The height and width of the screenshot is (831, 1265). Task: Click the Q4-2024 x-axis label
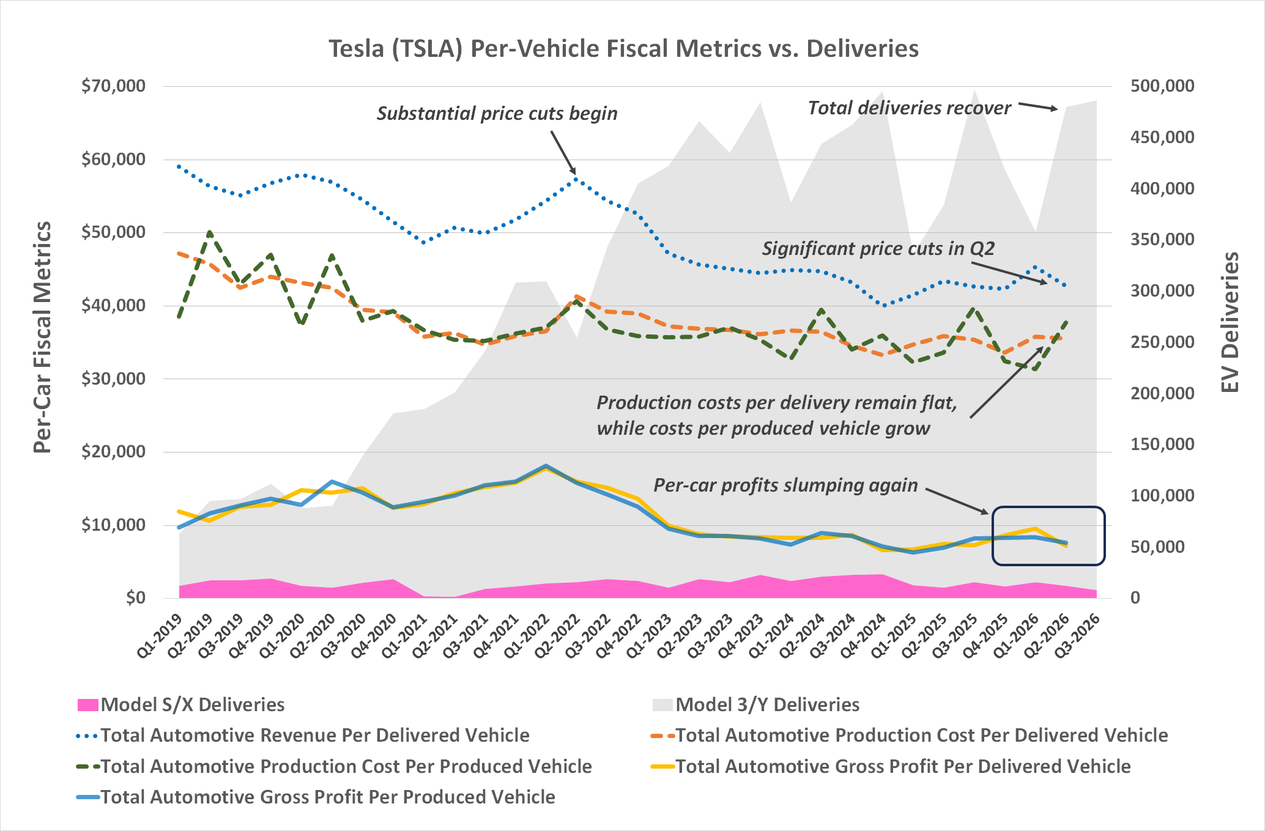[x=862, y=637]
